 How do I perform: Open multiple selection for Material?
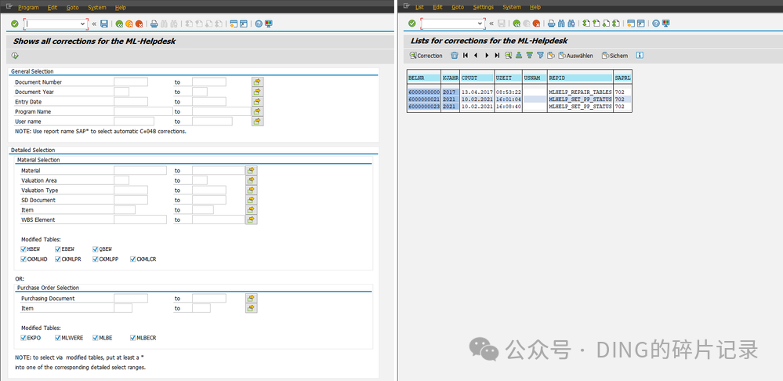(251, 170)
